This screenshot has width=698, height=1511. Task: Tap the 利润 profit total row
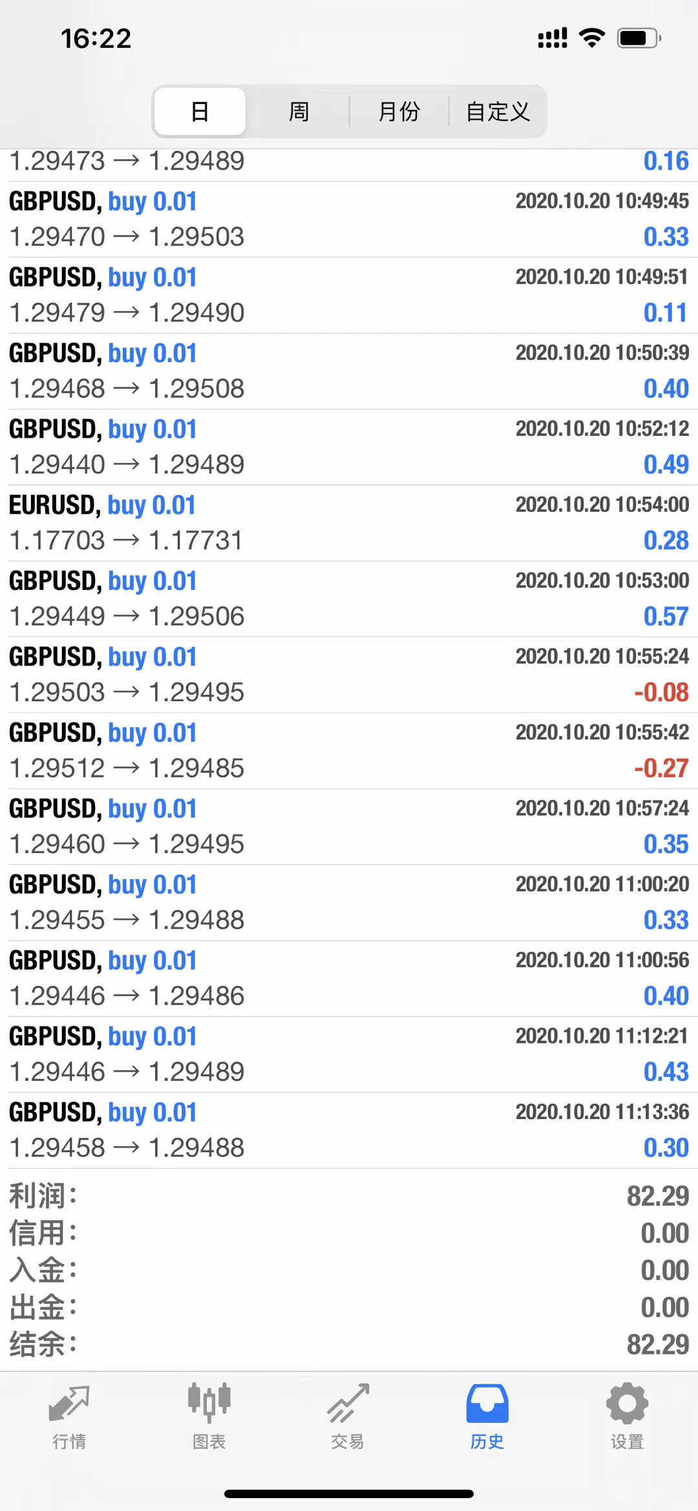click(349, 1196)
